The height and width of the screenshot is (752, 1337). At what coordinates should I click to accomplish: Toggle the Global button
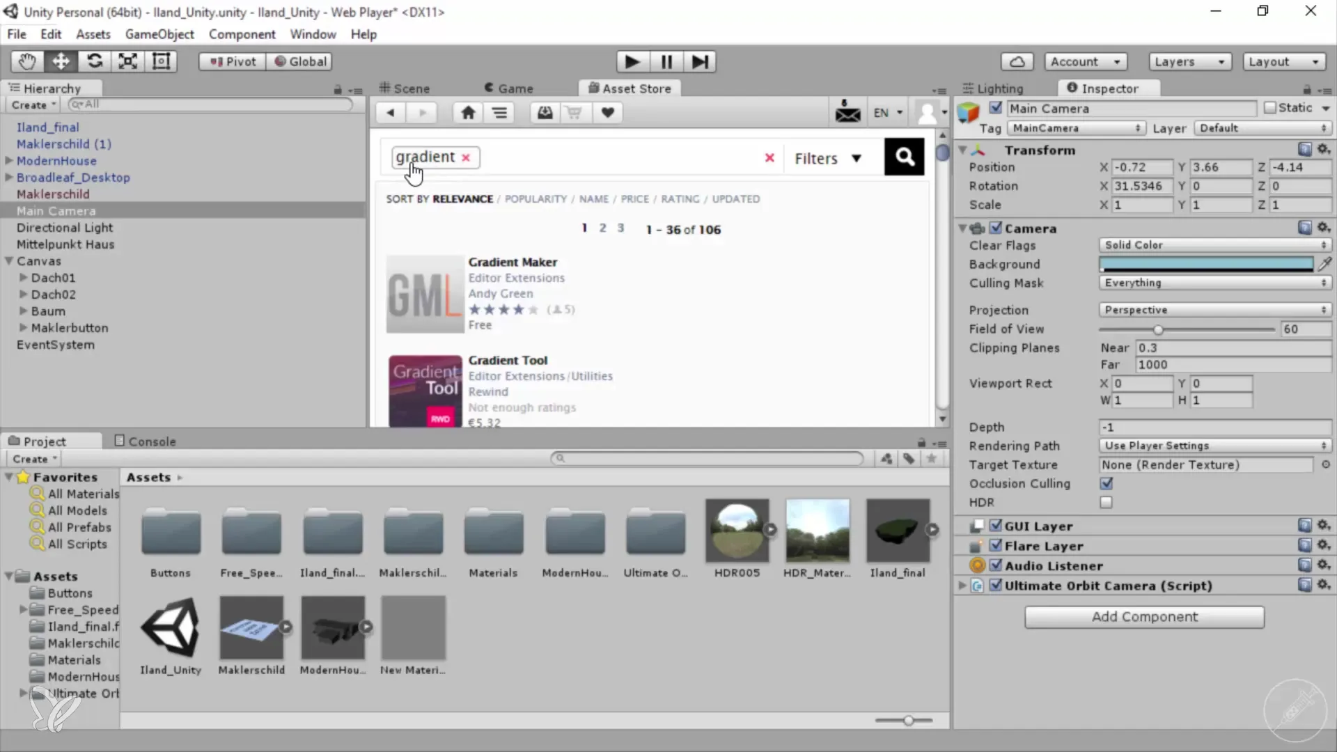click(x=300, y=61)
